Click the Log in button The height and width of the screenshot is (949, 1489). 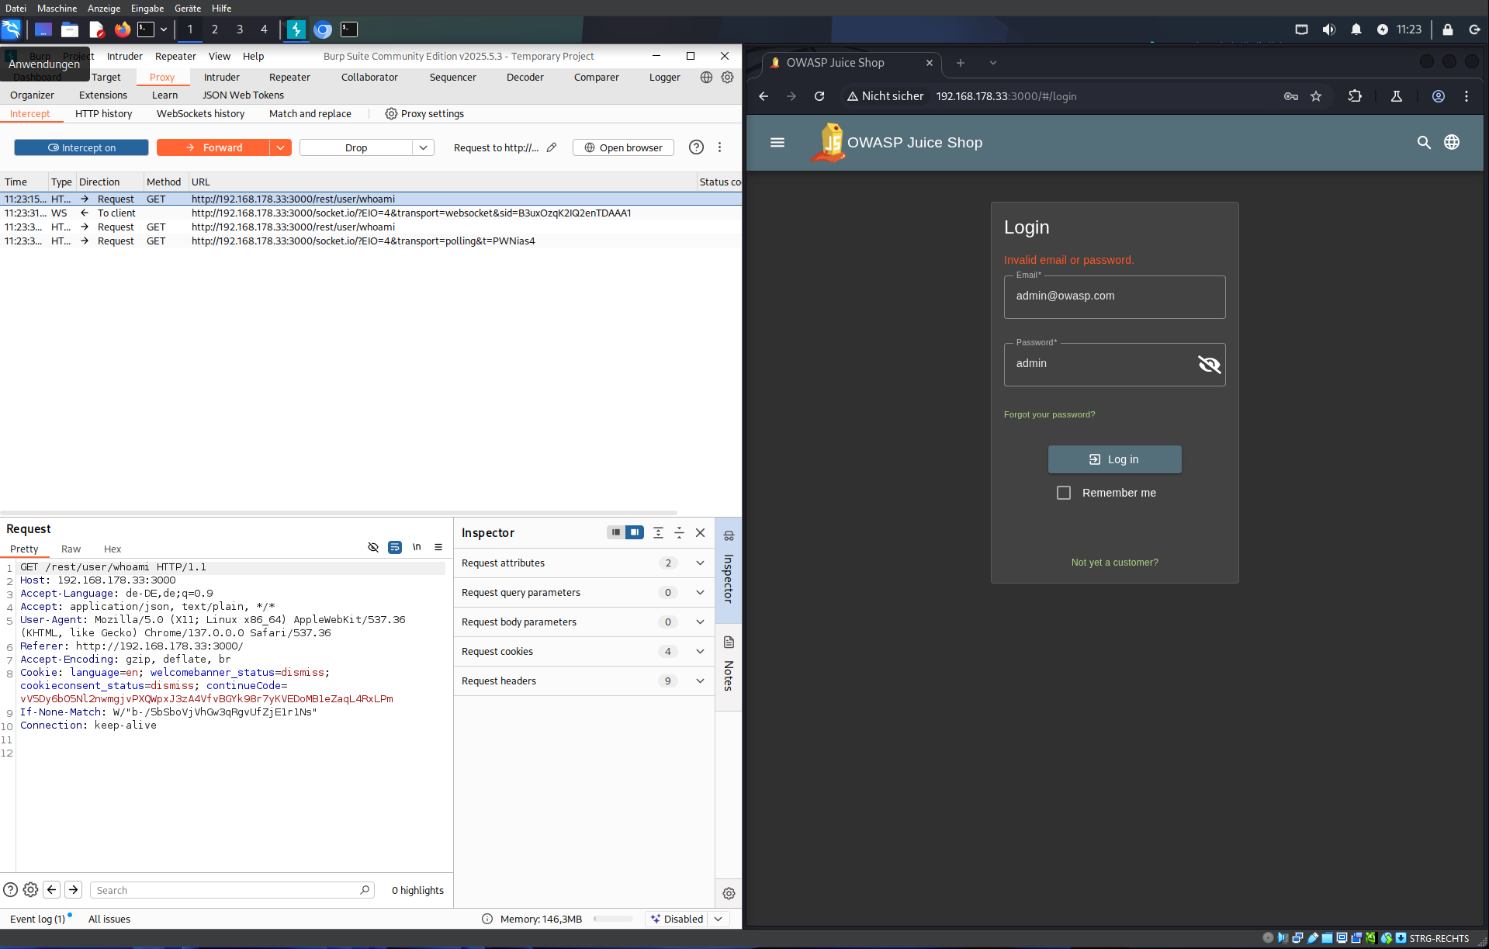(1114, 459)
